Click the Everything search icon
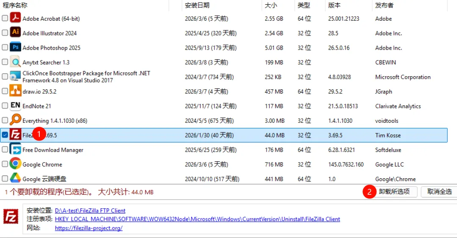 click(x=15, y=120)
